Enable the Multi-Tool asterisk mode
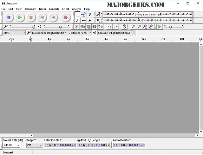The height and width of the screenshot is (155, 203). coord(90,21)
